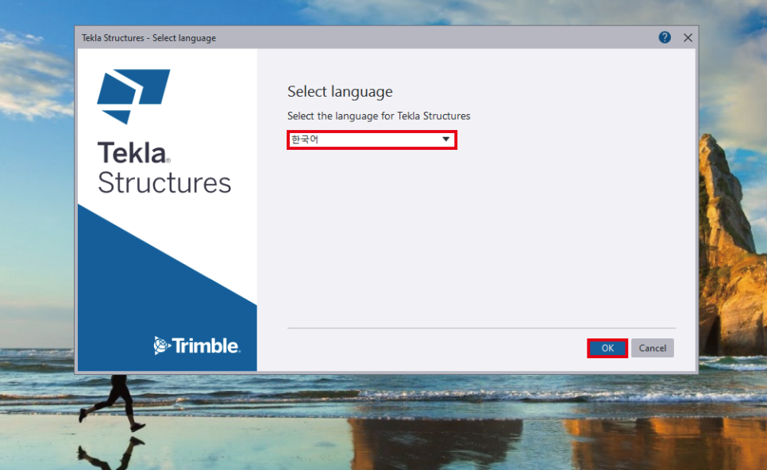Click the dialog title 'Tekla Structures - Select language'
This screenshot has width=767, height=470.
148,38
